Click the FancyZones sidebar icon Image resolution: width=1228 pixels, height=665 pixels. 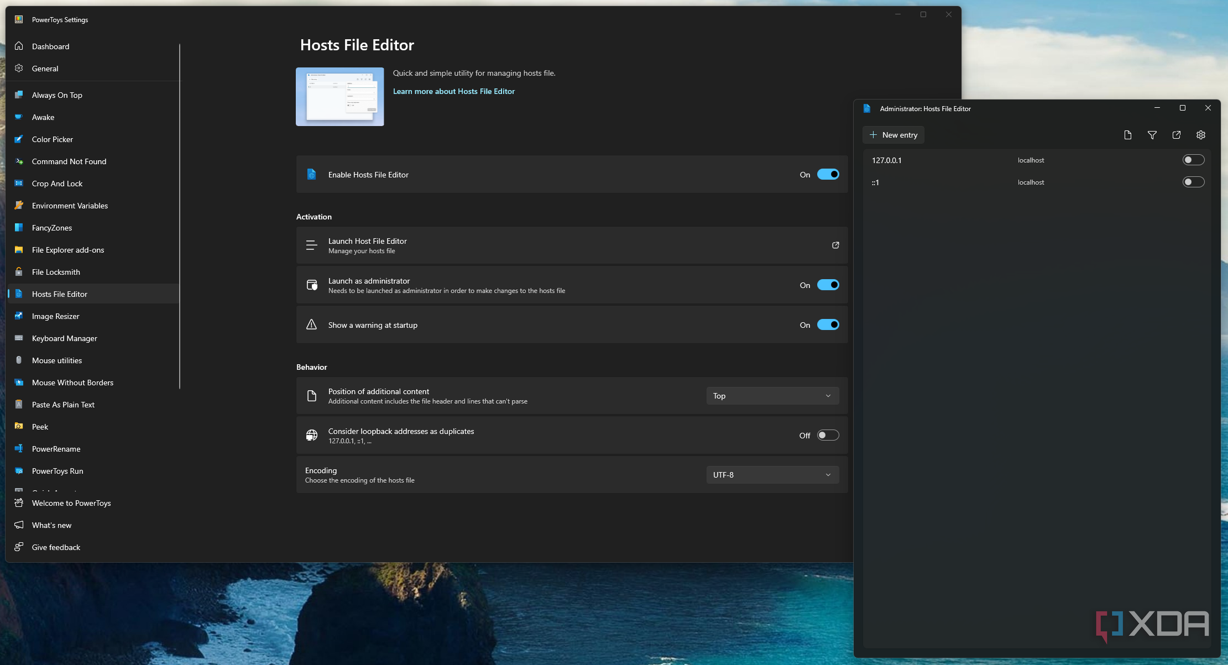19,228
